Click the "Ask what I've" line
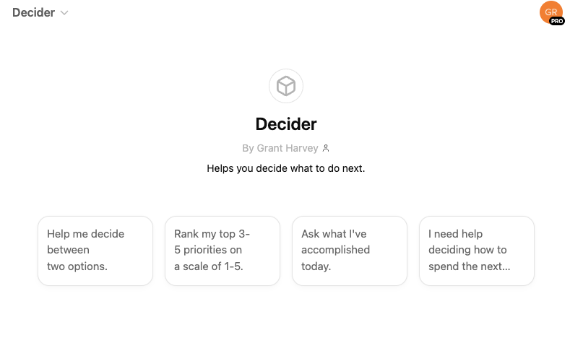This screenshot has width=570, height=343. tap(334, 234)
